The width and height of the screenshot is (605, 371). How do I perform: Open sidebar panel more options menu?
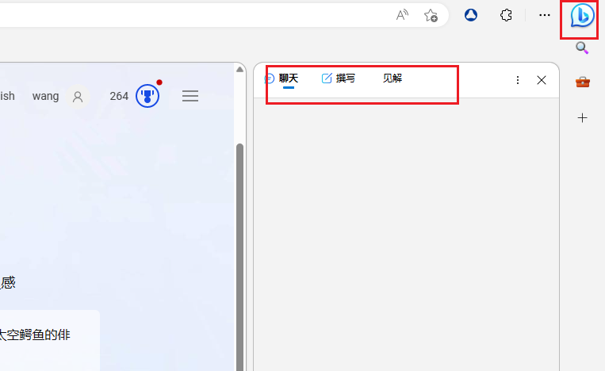point(518,80)
